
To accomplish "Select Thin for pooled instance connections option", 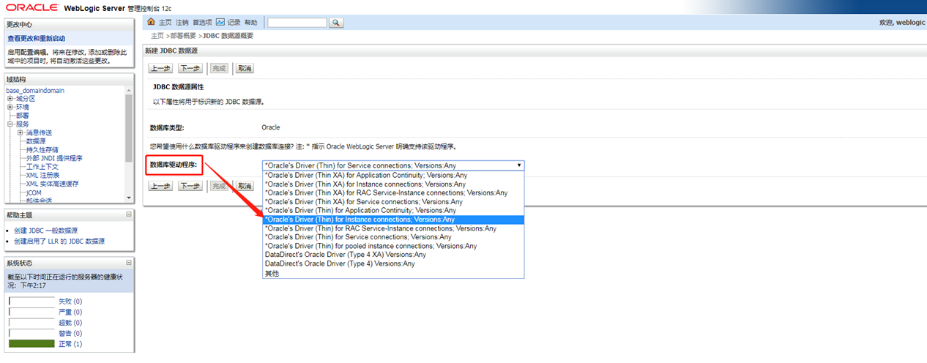I will point(371,246).
